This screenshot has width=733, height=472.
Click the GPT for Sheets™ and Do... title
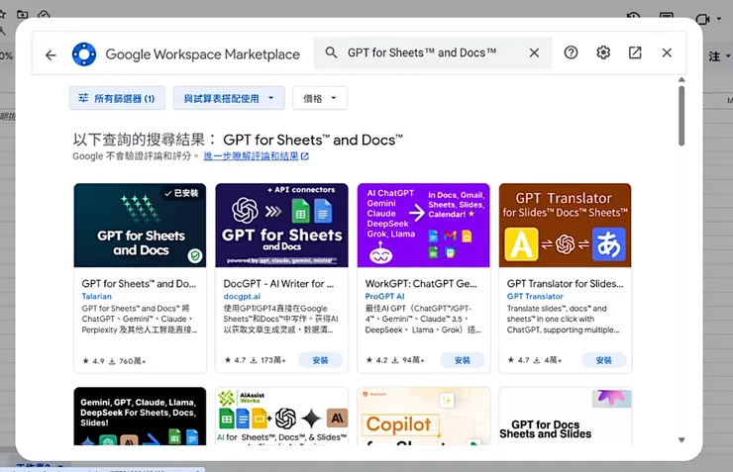(139, 283)
